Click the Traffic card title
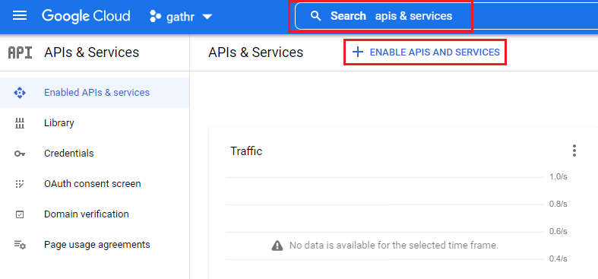 coord(246,151)
